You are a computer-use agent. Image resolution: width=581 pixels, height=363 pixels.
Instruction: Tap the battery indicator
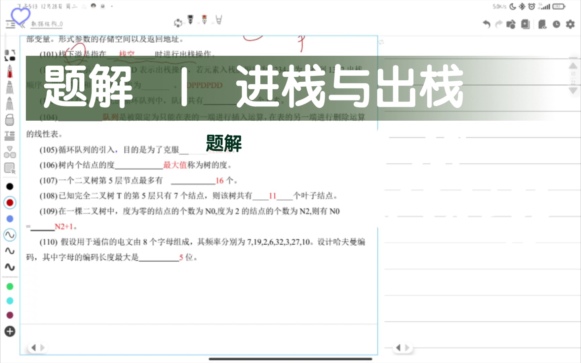click(x=559, y=6)
